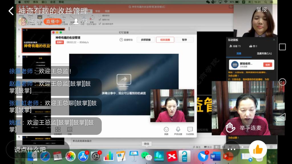Click the 暂停 pause button
The width and height of the screenshot is (292, 164).
click(x=184, y=40)
